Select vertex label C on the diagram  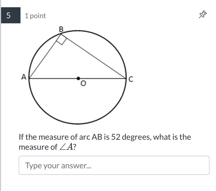coord(131,79)
